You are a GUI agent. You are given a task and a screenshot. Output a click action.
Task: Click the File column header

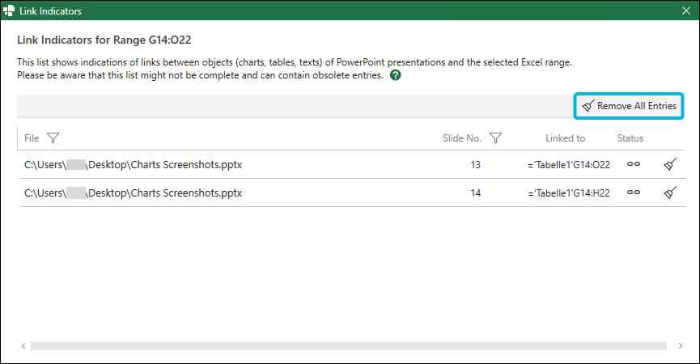32,138
